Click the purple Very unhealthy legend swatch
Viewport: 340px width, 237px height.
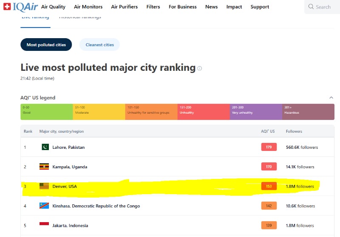[256, 112]
